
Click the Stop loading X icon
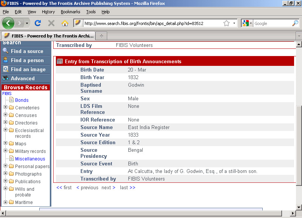point(51,23)
